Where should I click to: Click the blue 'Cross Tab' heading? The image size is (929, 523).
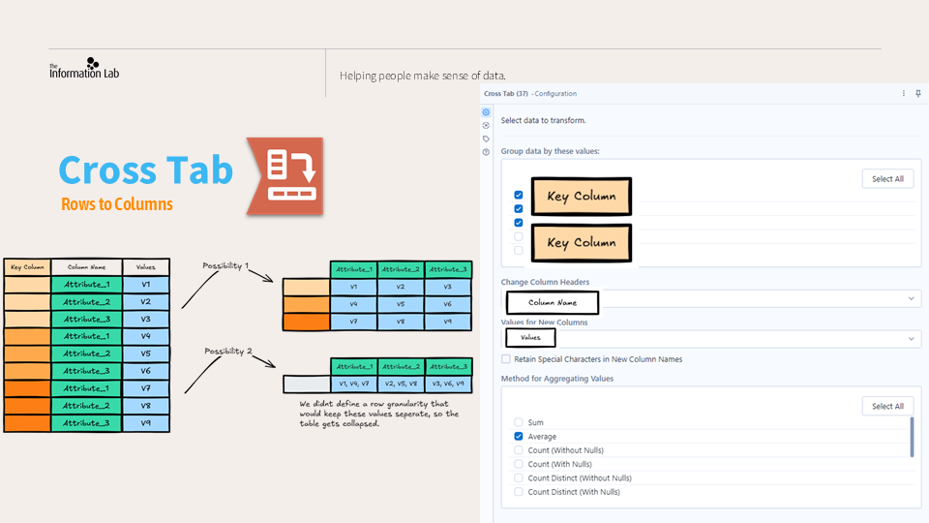146,169
